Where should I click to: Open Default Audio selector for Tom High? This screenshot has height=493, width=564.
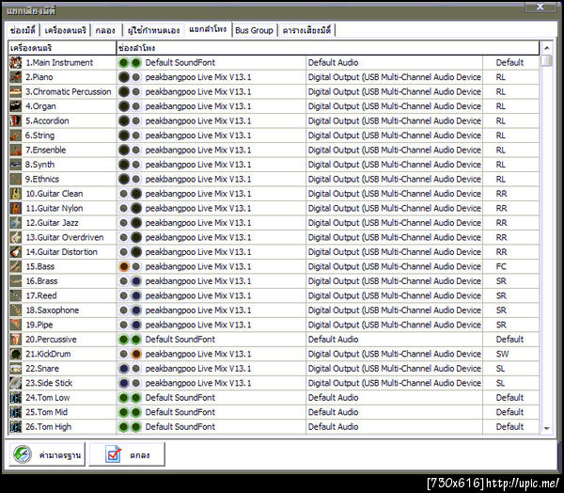[x=333, y=427]
